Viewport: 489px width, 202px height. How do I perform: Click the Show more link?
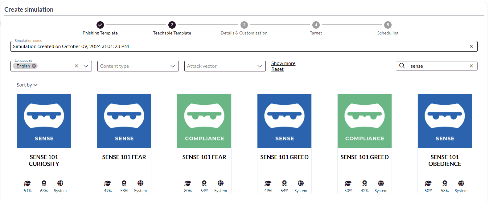point(283,63)
